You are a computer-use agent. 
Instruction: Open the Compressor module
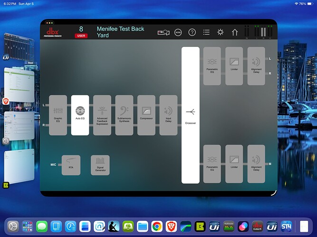point(146,115)
